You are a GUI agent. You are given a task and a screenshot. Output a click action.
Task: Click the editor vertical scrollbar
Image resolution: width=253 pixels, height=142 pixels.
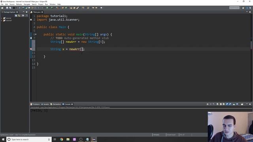click(x=251, y=45)
